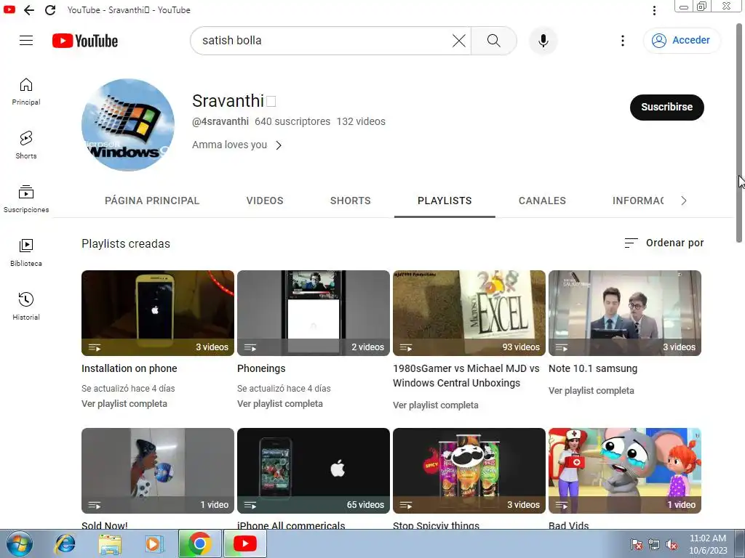Open Action Center flag tray icon
The image size is (745, 558).
637,545
